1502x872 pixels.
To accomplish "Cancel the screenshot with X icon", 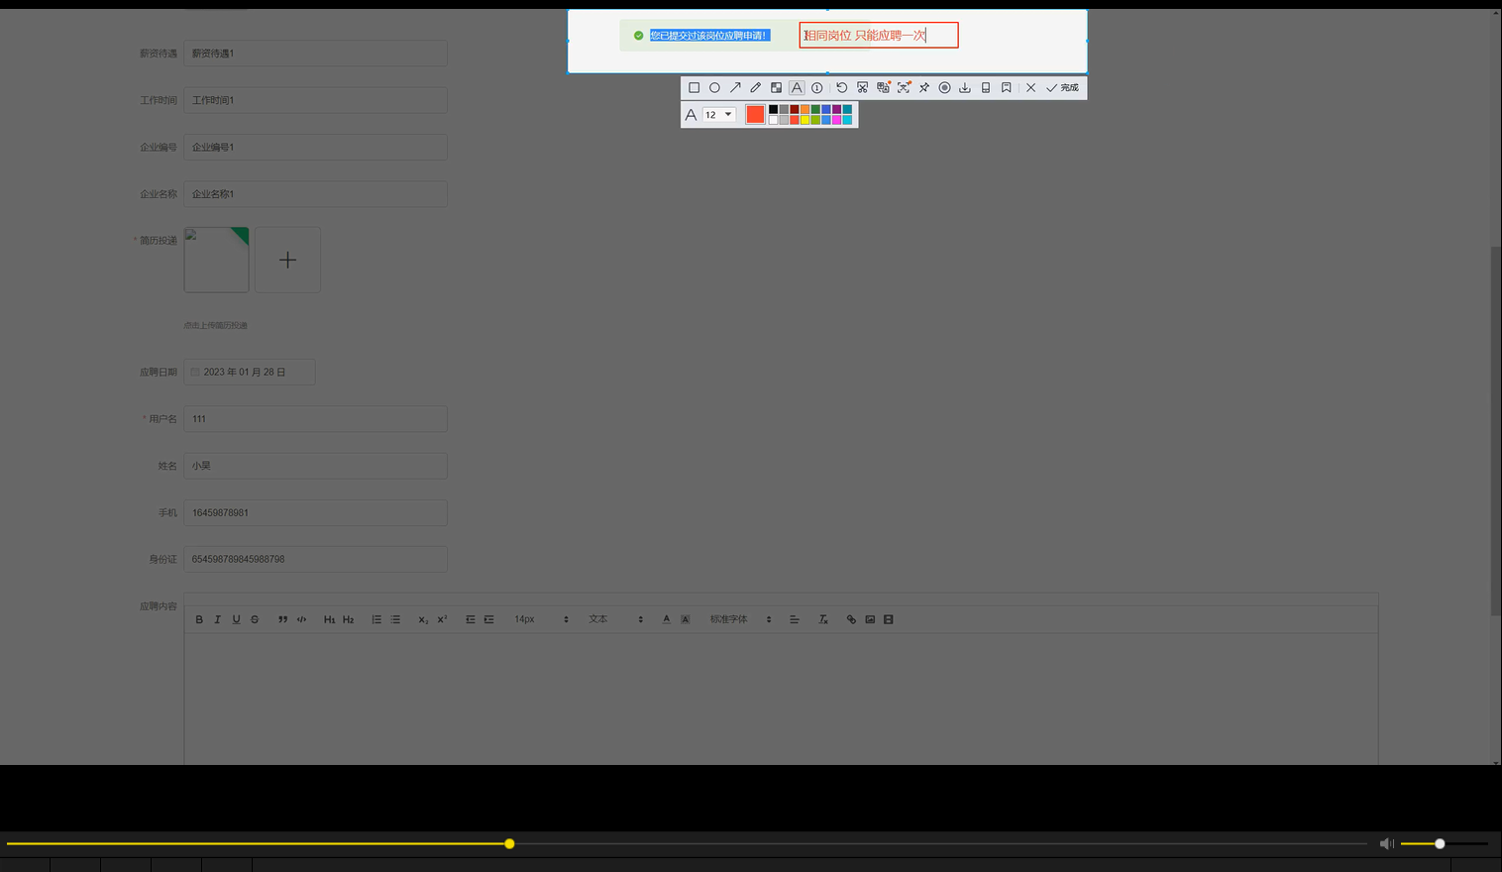I will [x=1030, y=88].
